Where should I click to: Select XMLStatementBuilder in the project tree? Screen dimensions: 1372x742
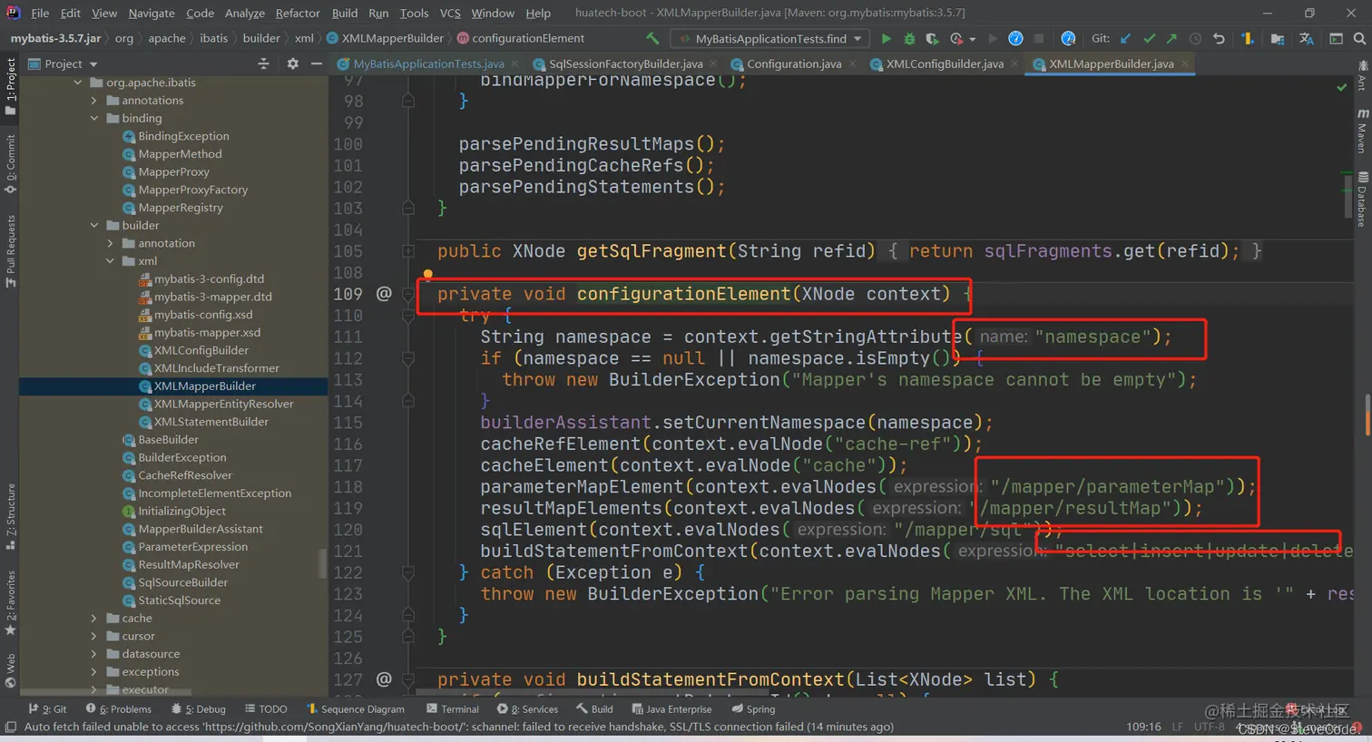(211, 422)
